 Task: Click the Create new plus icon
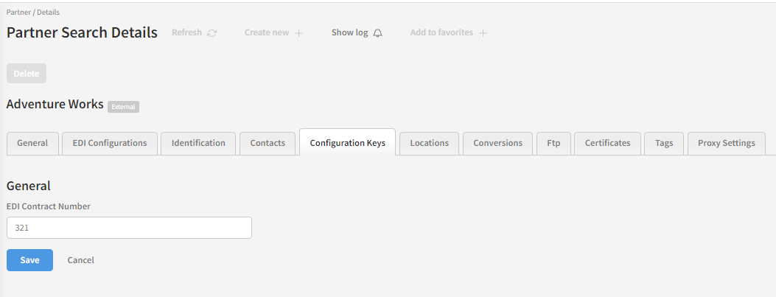pyautogui.click(x=298, y=33)
